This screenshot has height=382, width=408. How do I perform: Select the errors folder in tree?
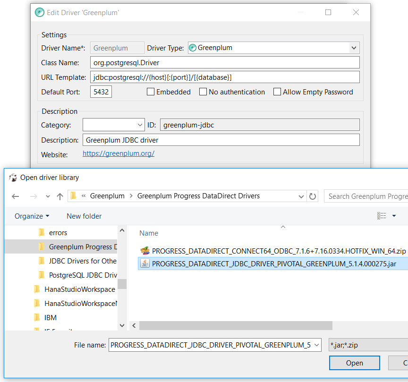click(x=58, y=233)
